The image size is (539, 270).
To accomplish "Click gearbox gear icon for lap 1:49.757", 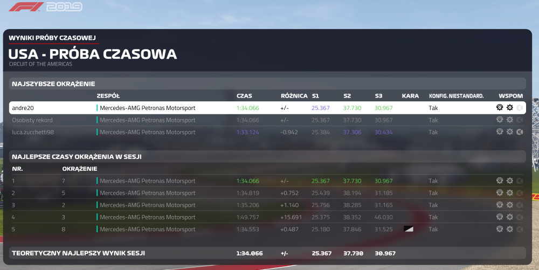I will tap(510, 217).
